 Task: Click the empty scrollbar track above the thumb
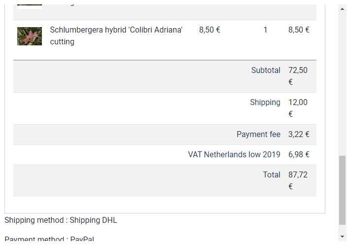point(343,84)
